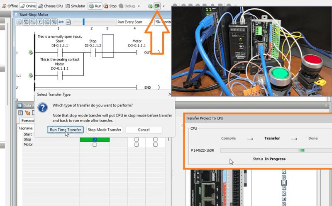Click the rung 1.1 status icon
Viewport: 332px width, 206px height.
coord(30,75)
